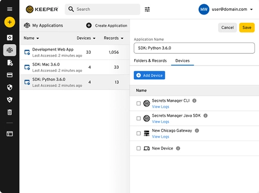Click the New Device devices icon
Image resolution: width=259 pixels, height=193 pixels.
147,149
